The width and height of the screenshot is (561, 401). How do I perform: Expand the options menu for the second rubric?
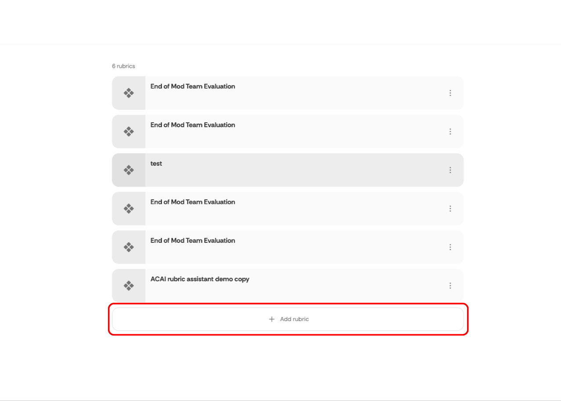(x=450, y=131)
